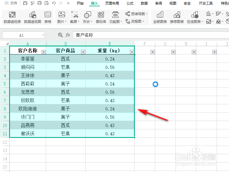The width and height of the screenshot is (229, 172).
Task: Open the filter dropdown on 客户名称 column
Action: [x=44, y=52]
